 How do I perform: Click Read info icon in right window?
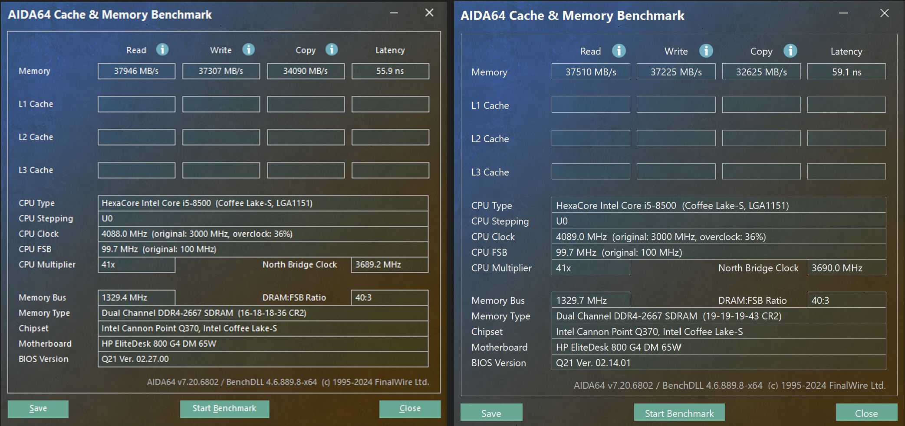tap(619, 51)
